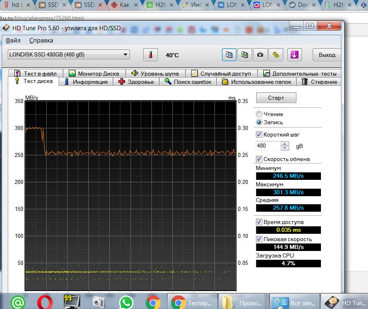Click the camera save screenshot icon

(x=260, y=55)
